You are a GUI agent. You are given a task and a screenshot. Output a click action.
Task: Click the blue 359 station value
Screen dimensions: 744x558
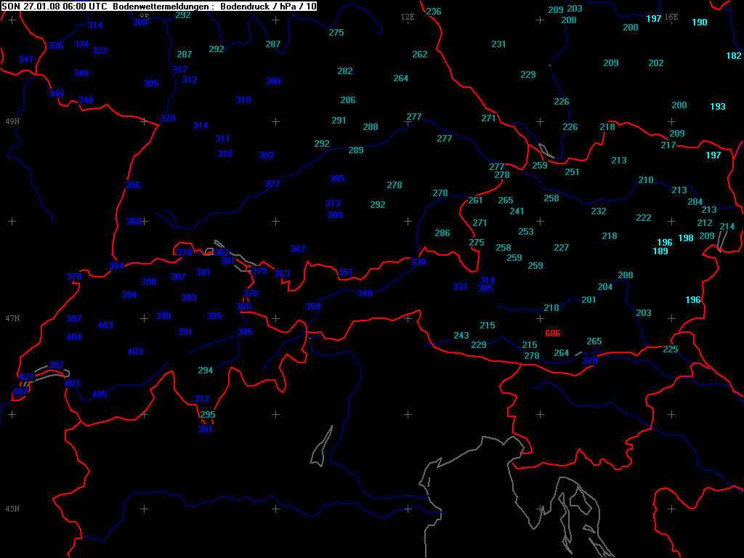click(313, 307)
